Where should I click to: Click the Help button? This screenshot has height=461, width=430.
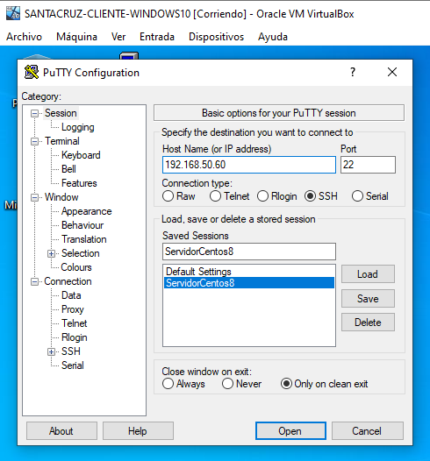[x=138, y=431]
